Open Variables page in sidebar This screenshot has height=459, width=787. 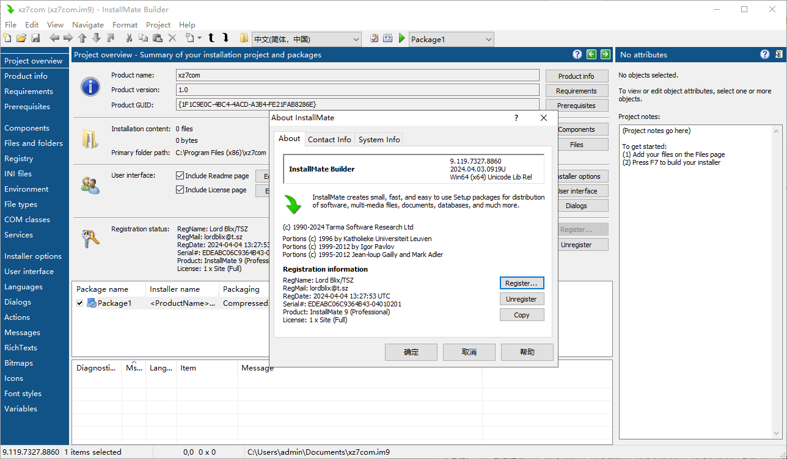pos(21,409)
